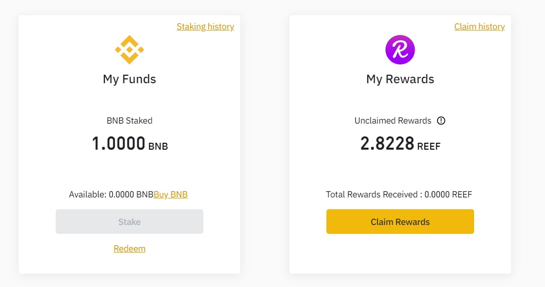Viewport: 545px width, 287px height.
Task: Click the BNB unit label beside 1.0000
Action: point(158,146)
